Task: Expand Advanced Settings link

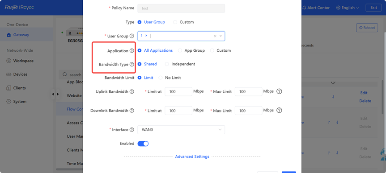Action: (x=192, y=157)
